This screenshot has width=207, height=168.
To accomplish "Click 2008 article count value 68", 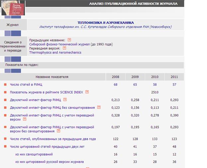I will (x=116, y=85).
